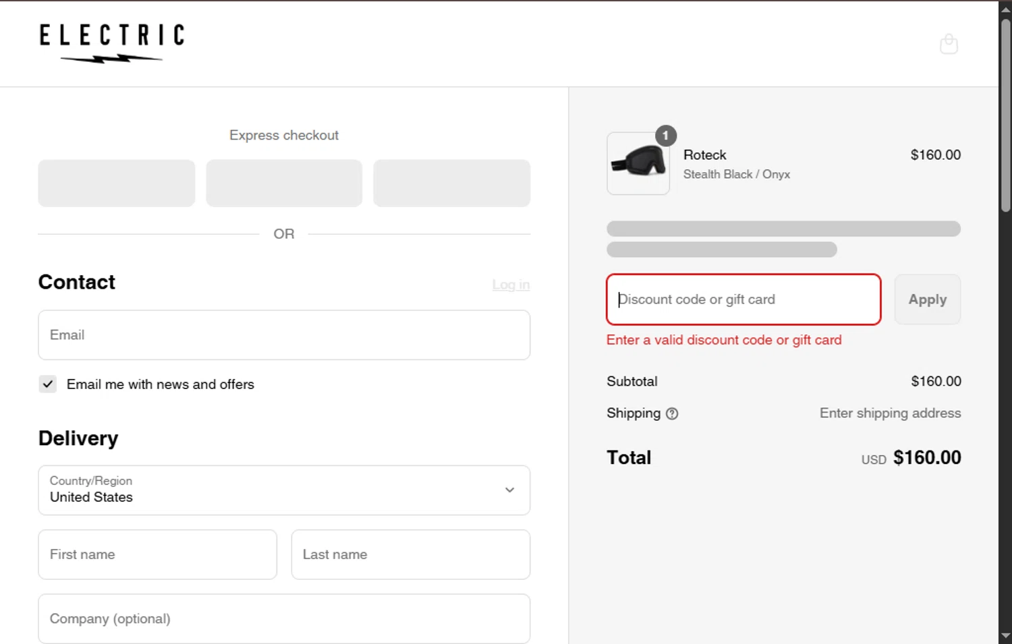Click the Discount code or gift card field
This screenshot has height=644, width=1012.
(x=743, y=299)
